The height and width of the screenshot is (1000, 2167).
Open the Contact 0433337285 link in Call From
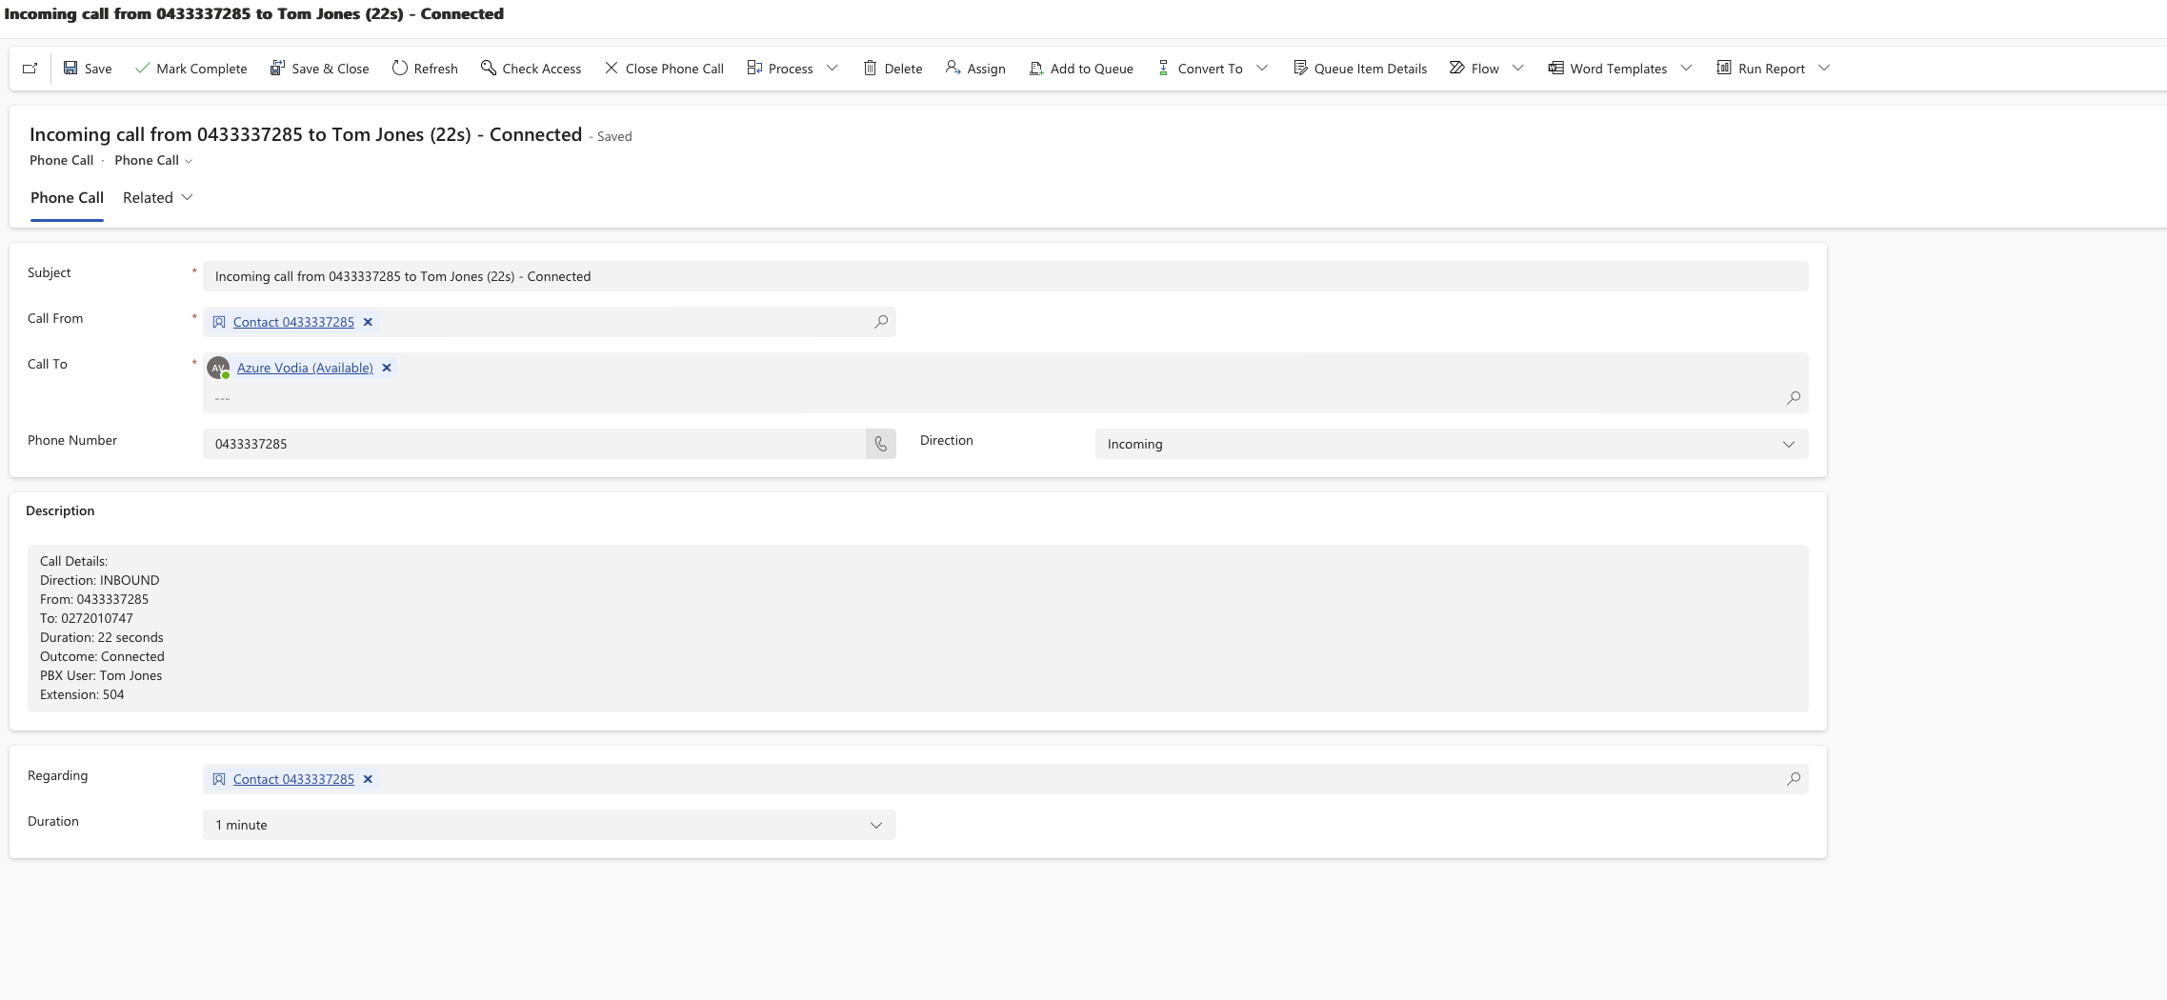[293, 322]
